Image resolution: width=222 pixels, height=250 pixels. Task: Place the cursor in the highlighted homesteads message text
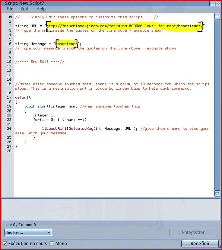coord(67,44)
